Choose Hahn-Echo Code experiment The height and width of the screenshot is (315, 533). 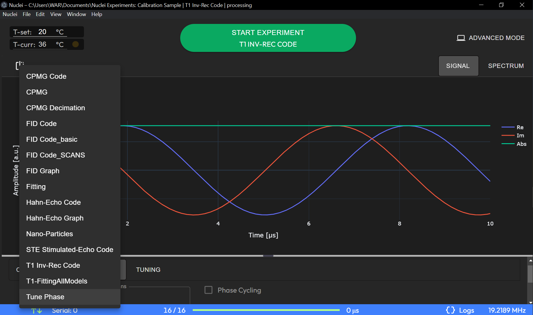click(70, 202)
